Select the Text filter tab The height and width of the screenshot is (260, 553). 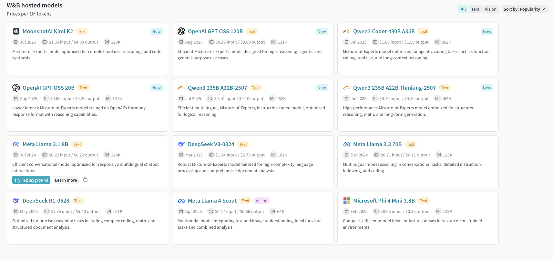click(x=475, y=9)
